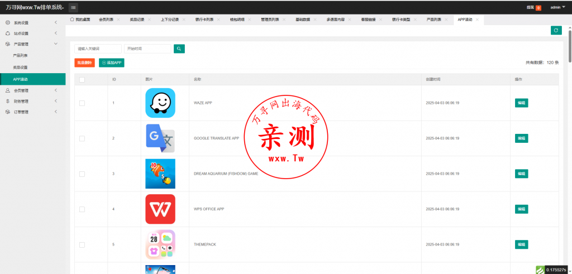Screen dimensions: 572x274
Task: Open the admin user dropdown
Action: pyautogui.click(x=558, y=7)
